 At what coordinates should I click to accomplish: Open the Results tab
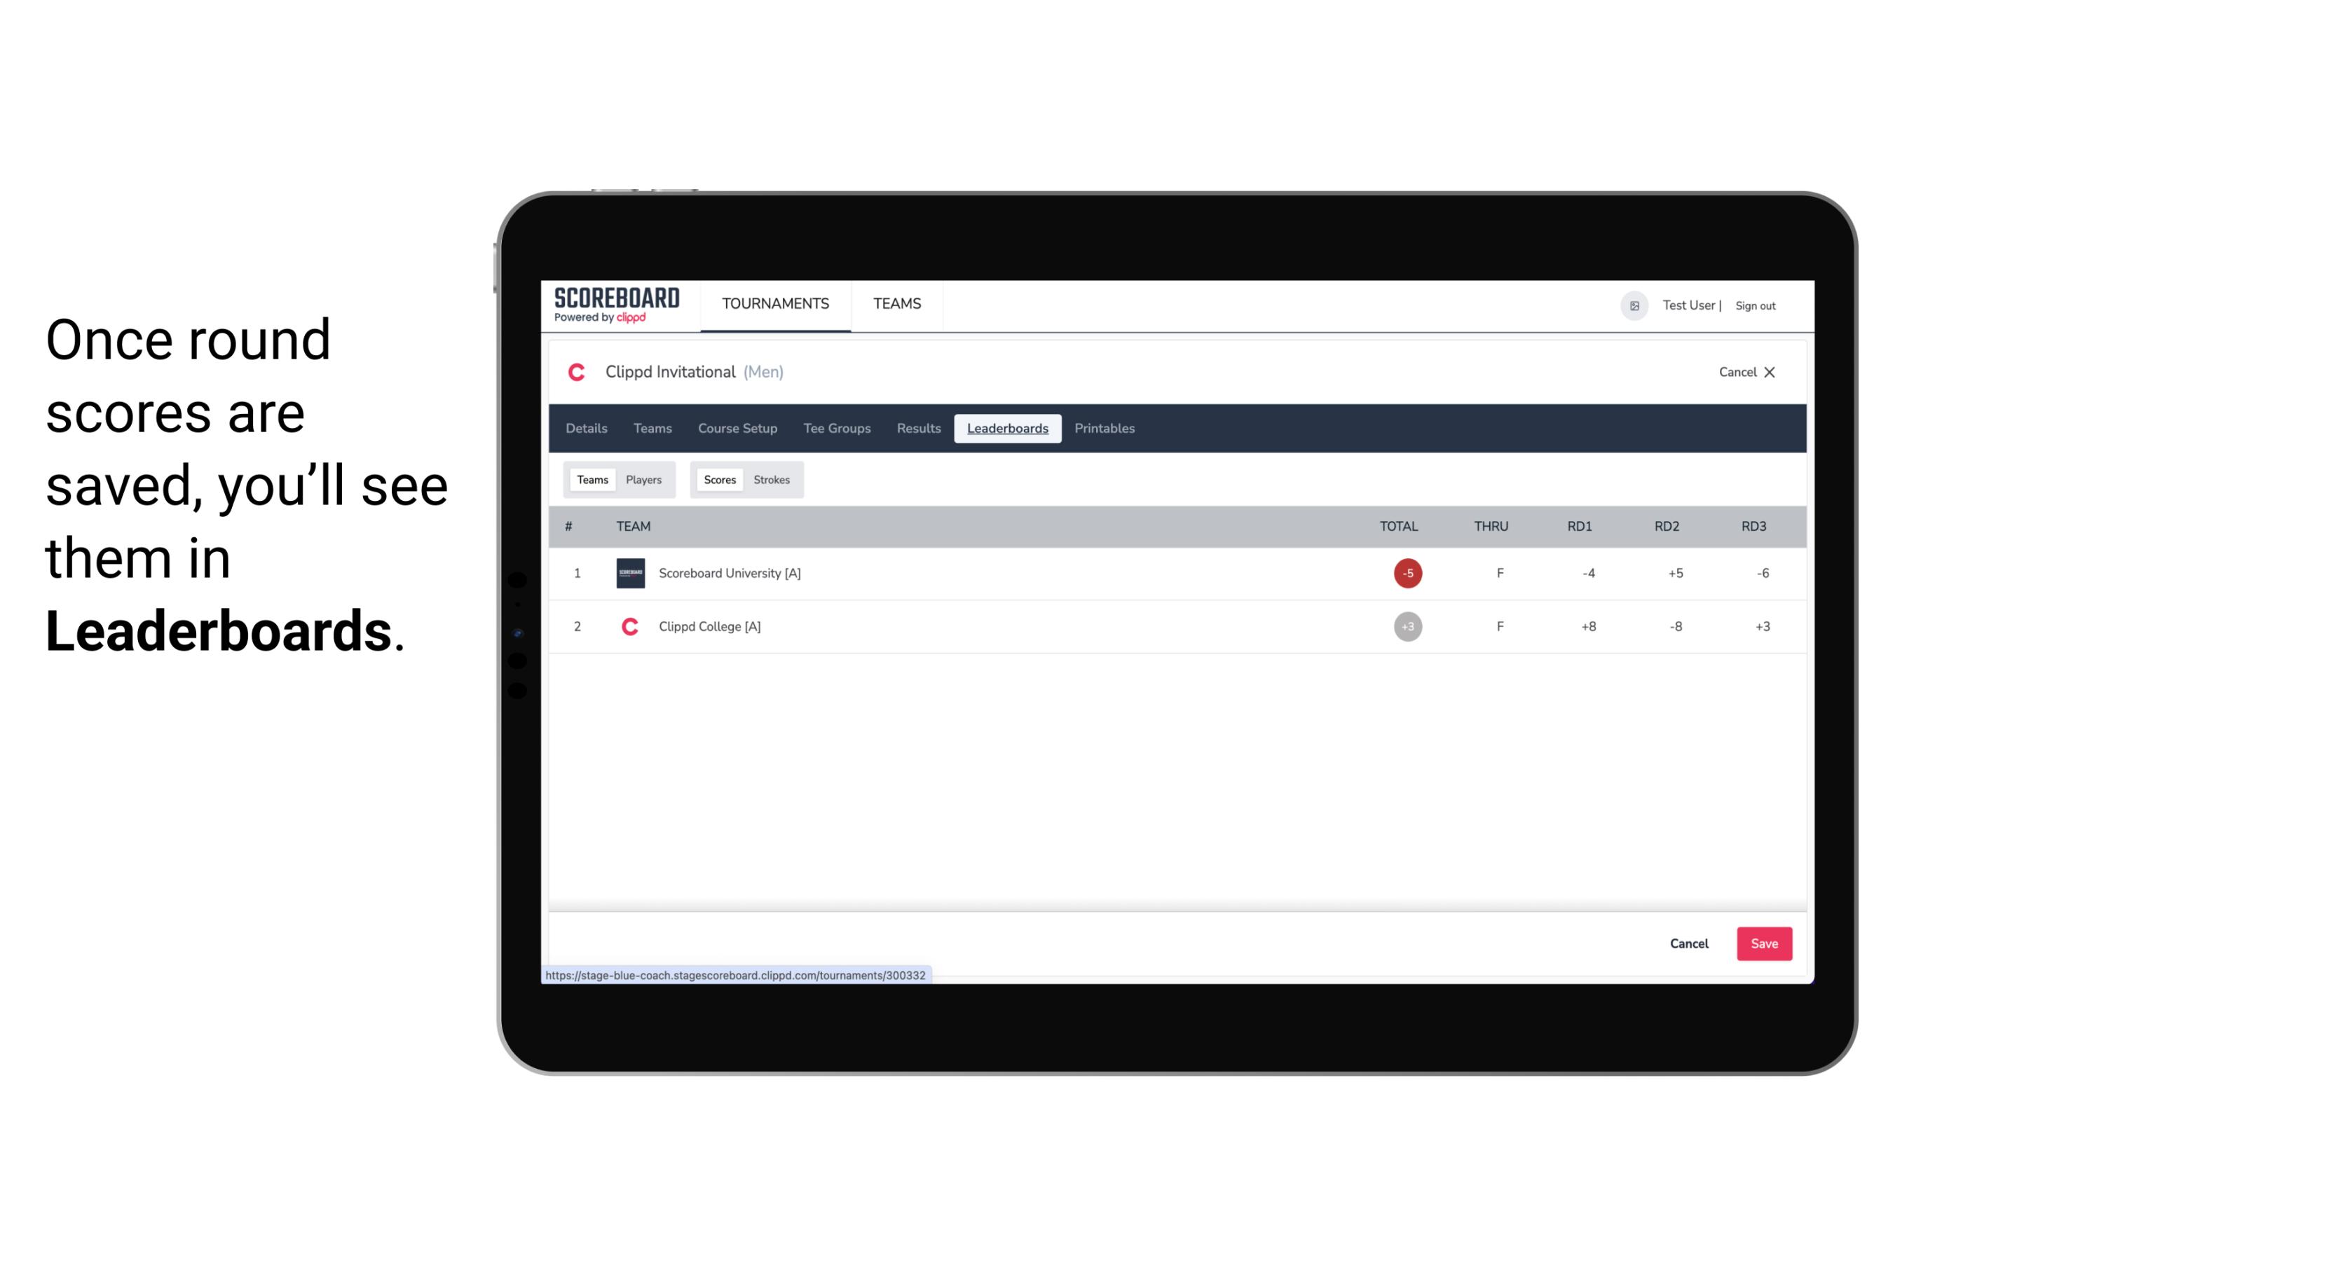click(917, 427)
